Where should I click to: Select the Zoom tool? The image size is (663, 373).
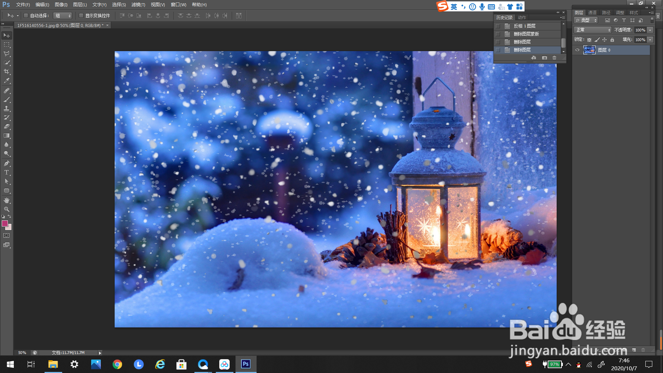tap(7, 209)
